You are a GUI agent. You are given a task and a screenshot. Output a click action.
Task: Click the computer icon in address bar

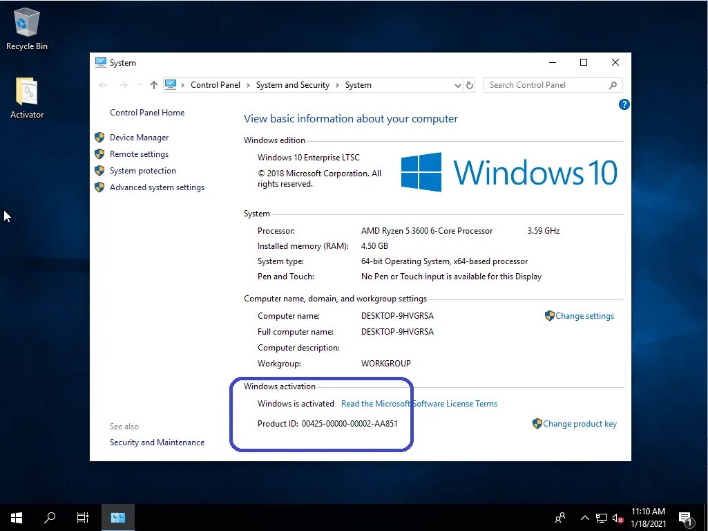tap(171, 84)
